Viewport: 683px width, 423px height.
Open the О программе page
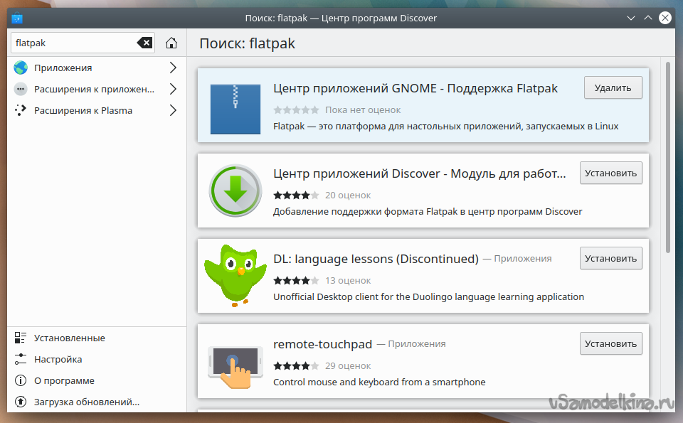click(x=97, y=380)
